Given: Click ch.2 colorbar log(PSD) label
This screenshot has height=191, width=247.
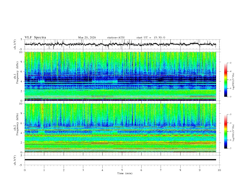Looking at the screenshot, I should point(234,133).
